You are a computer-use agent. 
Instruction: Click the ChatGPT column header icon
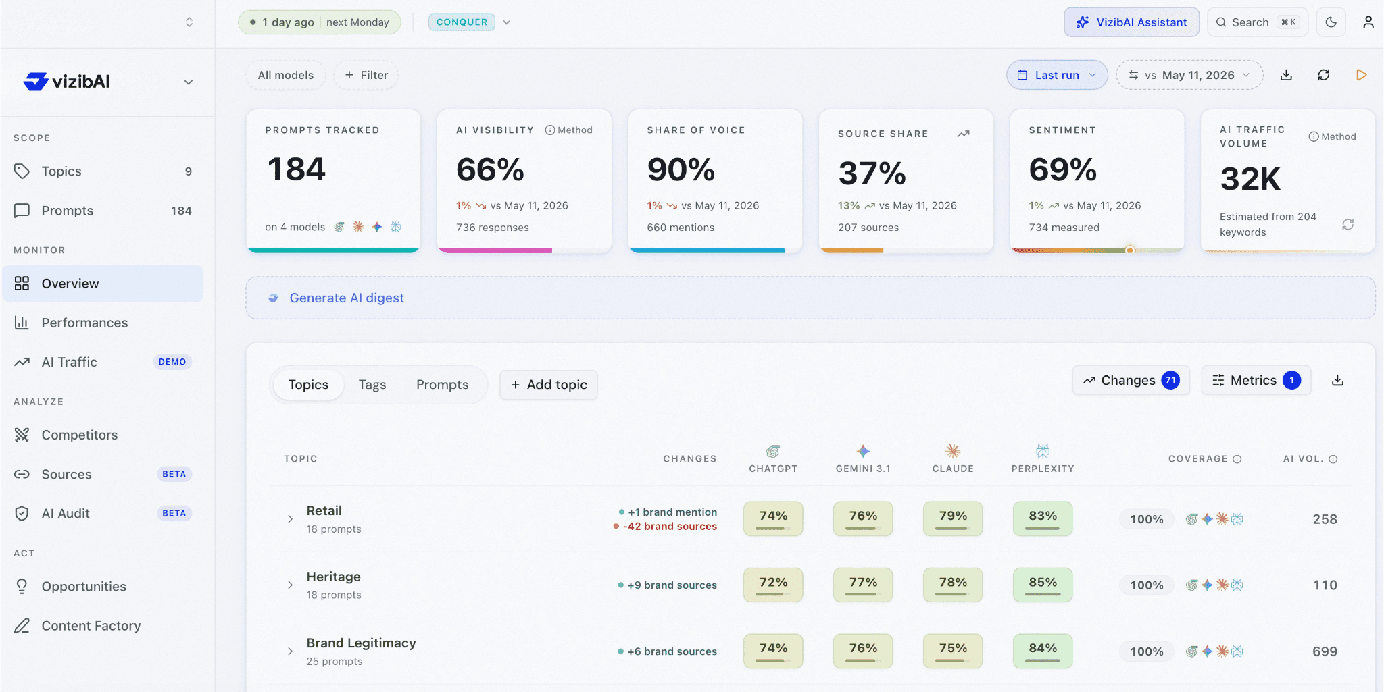point(773,451)
